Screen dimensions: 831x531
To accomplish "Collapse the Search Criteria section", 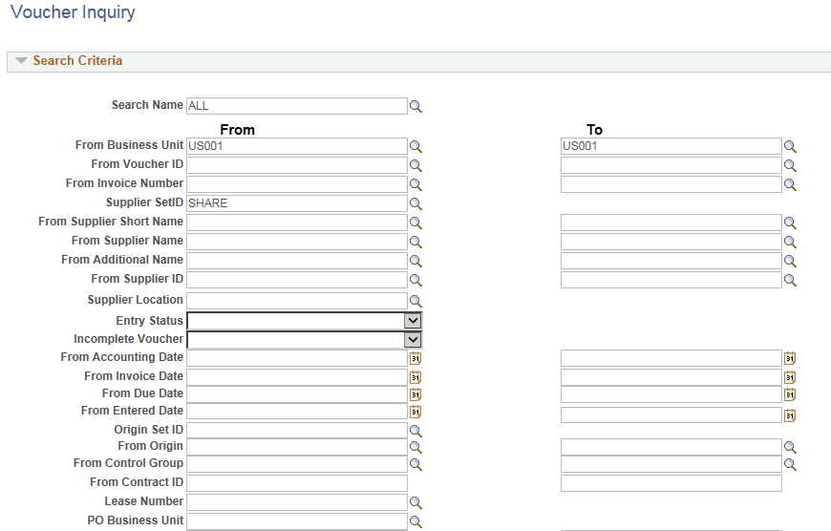I will tap(21, 61).
